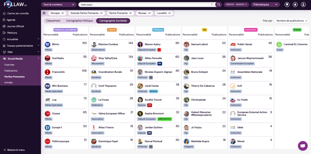Open the Nombre de publications sort dropdown

coord(291,21)
